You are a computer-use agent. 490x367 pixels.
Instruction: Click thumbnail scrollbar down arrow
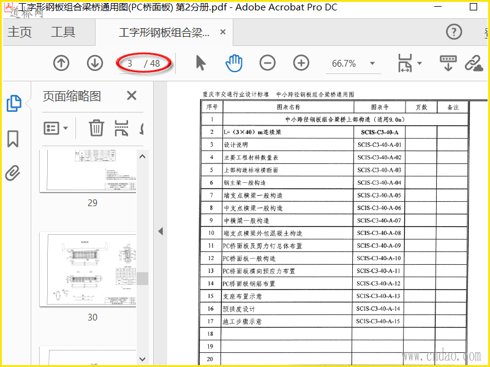point(142,359)
